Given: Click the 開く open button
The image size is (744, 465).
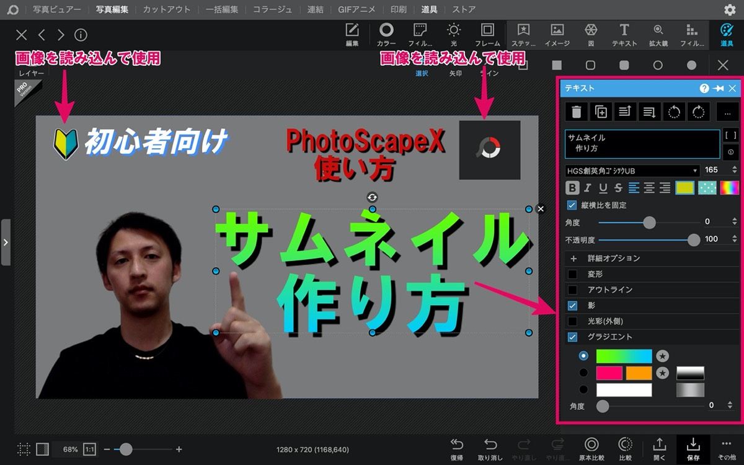Looking at the screenshot, I should [659, 449].
